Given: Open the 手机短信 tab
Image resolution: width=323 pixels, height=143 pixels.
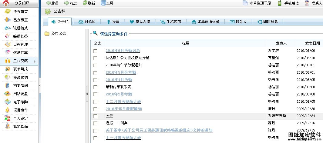Looking at the screenshot, I should tap(171, 22).
